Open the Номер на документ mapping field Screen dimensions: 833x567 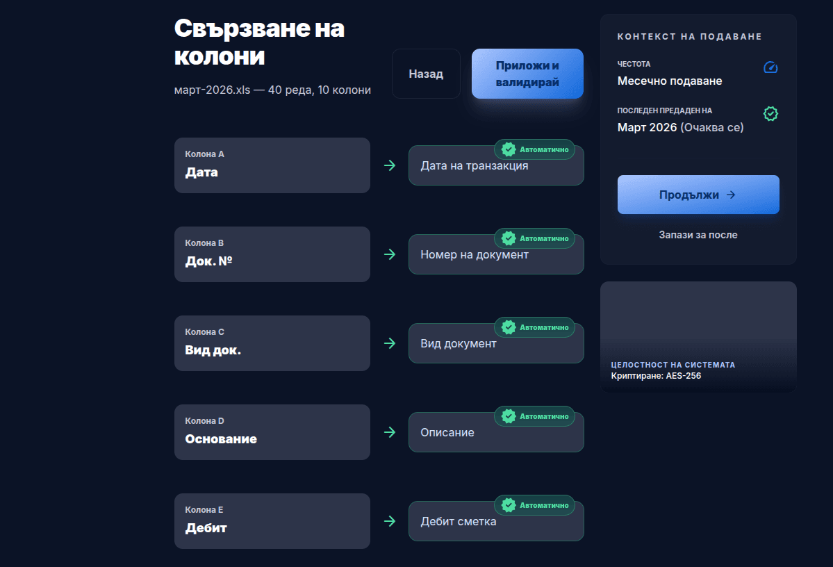(x=496, y=254)
